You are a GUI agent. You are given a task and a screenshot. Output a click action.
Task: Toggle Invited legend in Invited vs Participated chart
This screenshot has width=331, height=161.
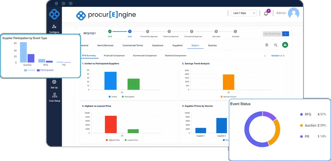[113, 97]
